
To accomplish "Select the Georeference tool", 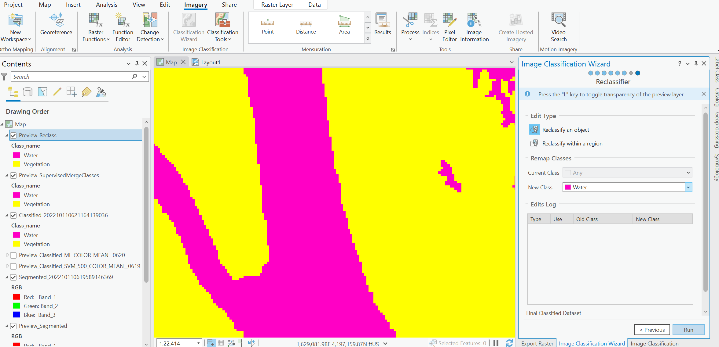I will coord(56,26).
